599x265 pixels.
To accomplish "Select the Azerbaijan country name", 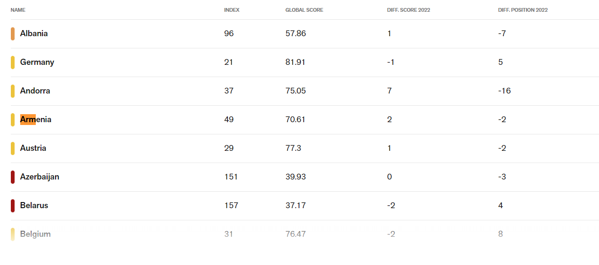I will click(40, 177).
